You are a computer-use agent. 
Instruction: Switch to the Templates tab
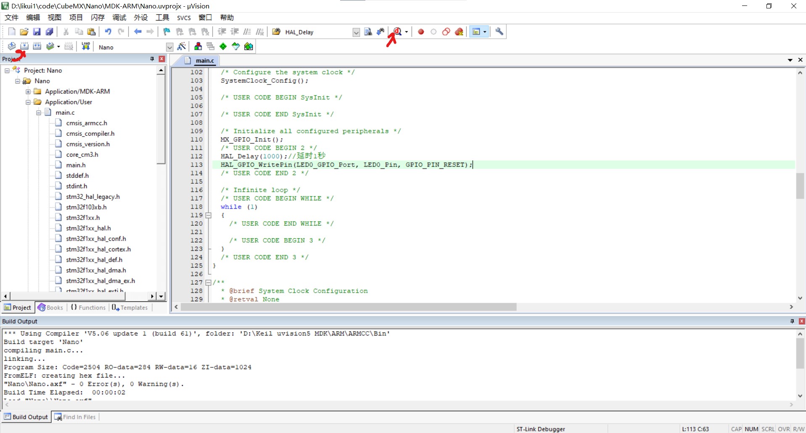click(x=130, y=308)
